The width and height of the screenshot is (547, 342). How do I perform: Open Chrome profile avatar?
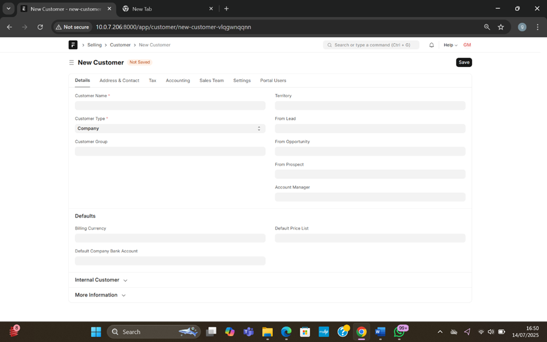522,27
